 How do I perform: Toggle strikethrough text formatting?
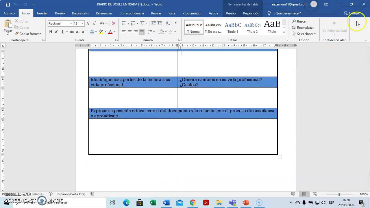point(72,32)
